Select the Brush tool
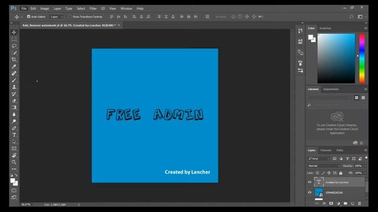Image resolution: width=378 pixels, height=212 pixels. pyautogui.click(x=14, y=80)
